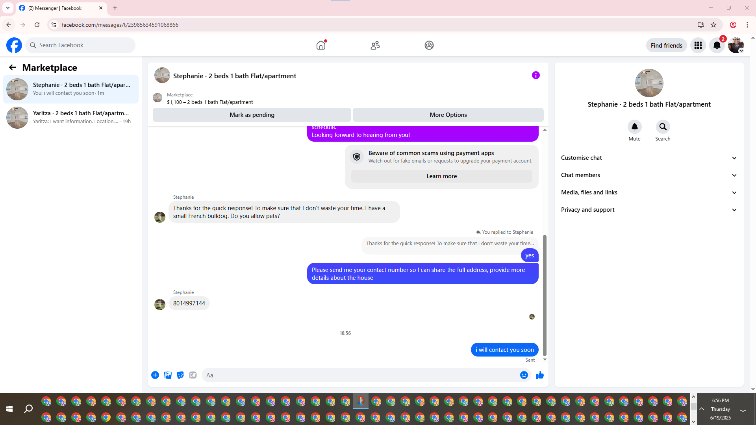Expand Media, files and links section
The height and width of the screenshot is (425, 756).
tap(649, 192)
